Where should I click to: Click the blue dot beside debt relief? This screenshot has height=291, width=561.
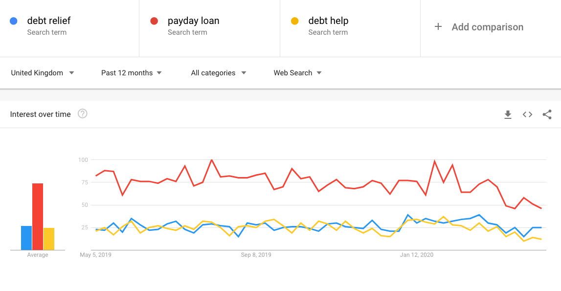tap(14, 21)
